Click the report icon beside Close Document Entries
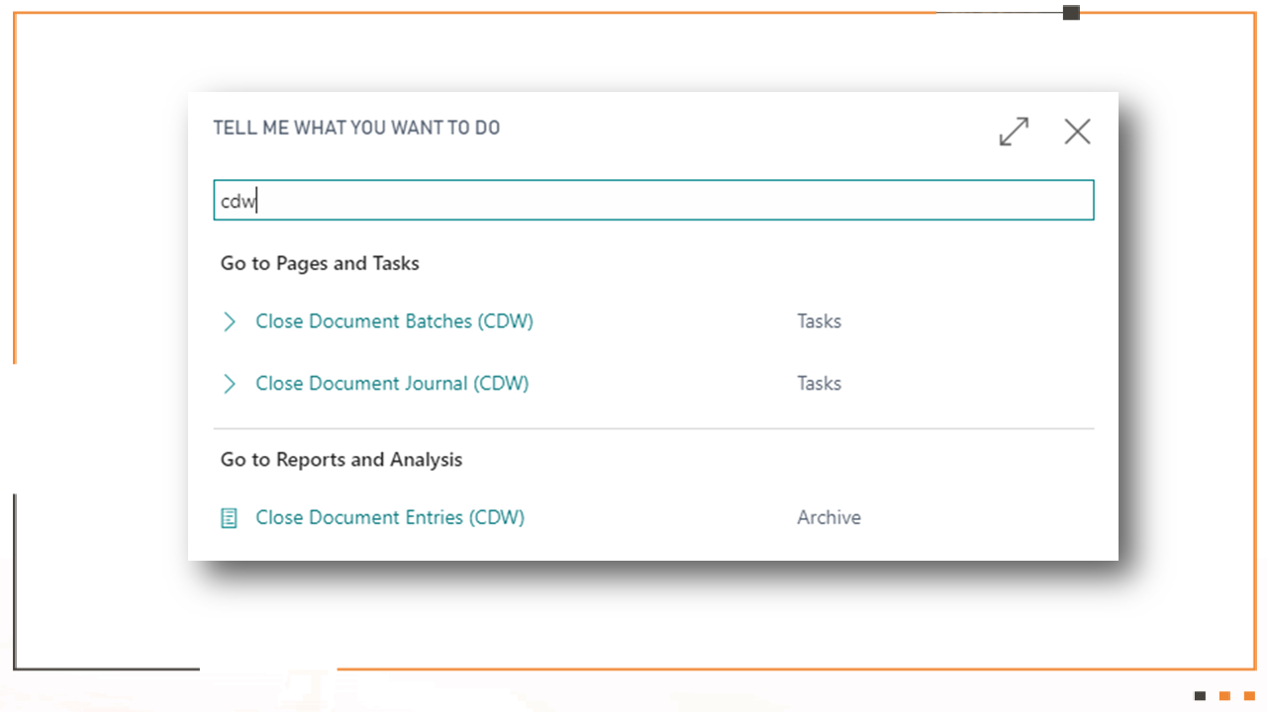The height and width of the screenshot is (712, 1267). pos(229,518)
